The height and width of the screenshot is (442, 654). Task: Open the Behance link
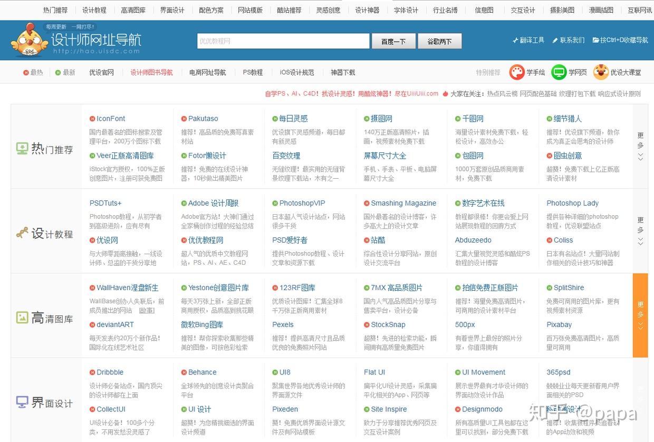tap(203, 372)
